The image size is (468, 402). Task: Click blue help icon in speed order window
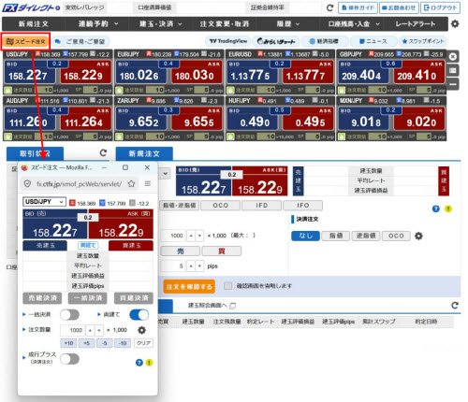click(x=139, y=363)
